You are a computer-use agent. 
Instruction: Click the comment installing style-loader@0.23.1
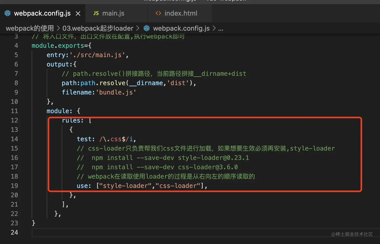(163, 158)
